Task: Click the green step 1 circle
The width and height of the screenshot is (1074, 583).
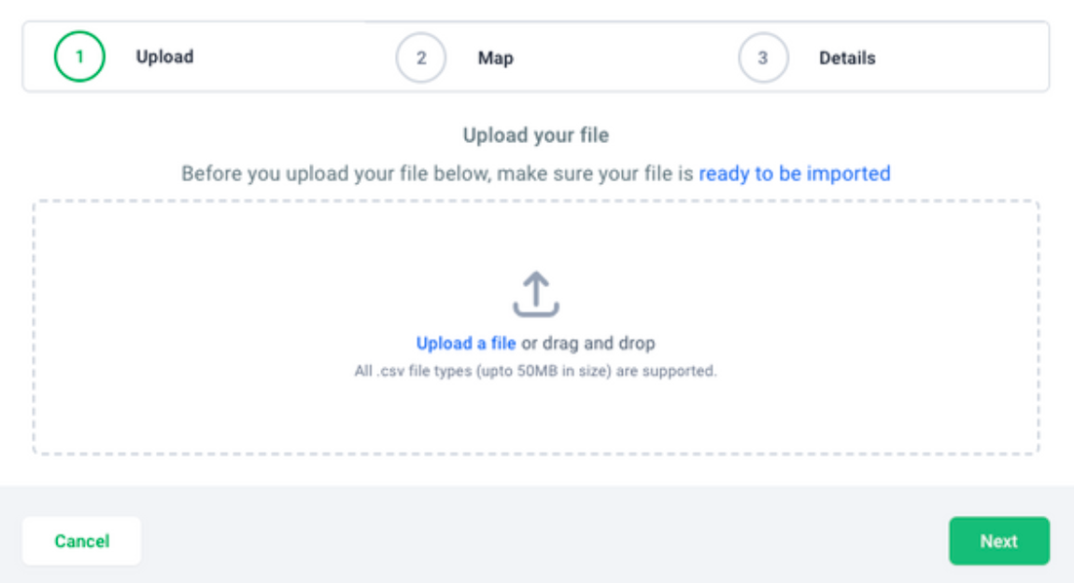Action: click(x=79, y=57)
